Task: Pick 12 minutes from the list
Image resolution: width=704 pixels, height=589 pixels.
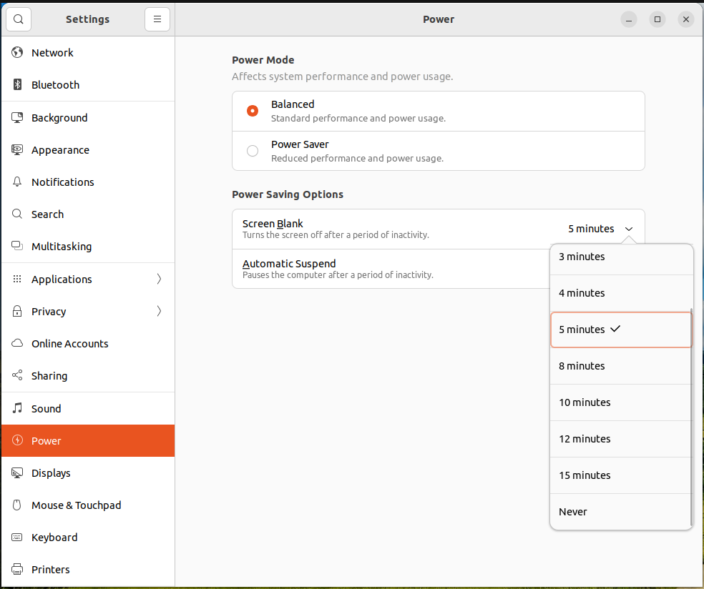Action: click(620, 439)
